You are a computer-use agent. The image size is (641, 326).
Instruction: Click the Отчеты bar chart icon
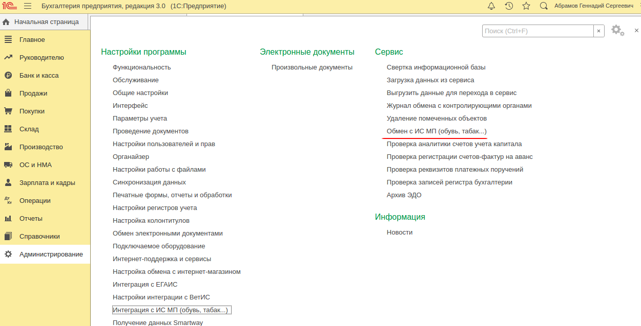8,218
